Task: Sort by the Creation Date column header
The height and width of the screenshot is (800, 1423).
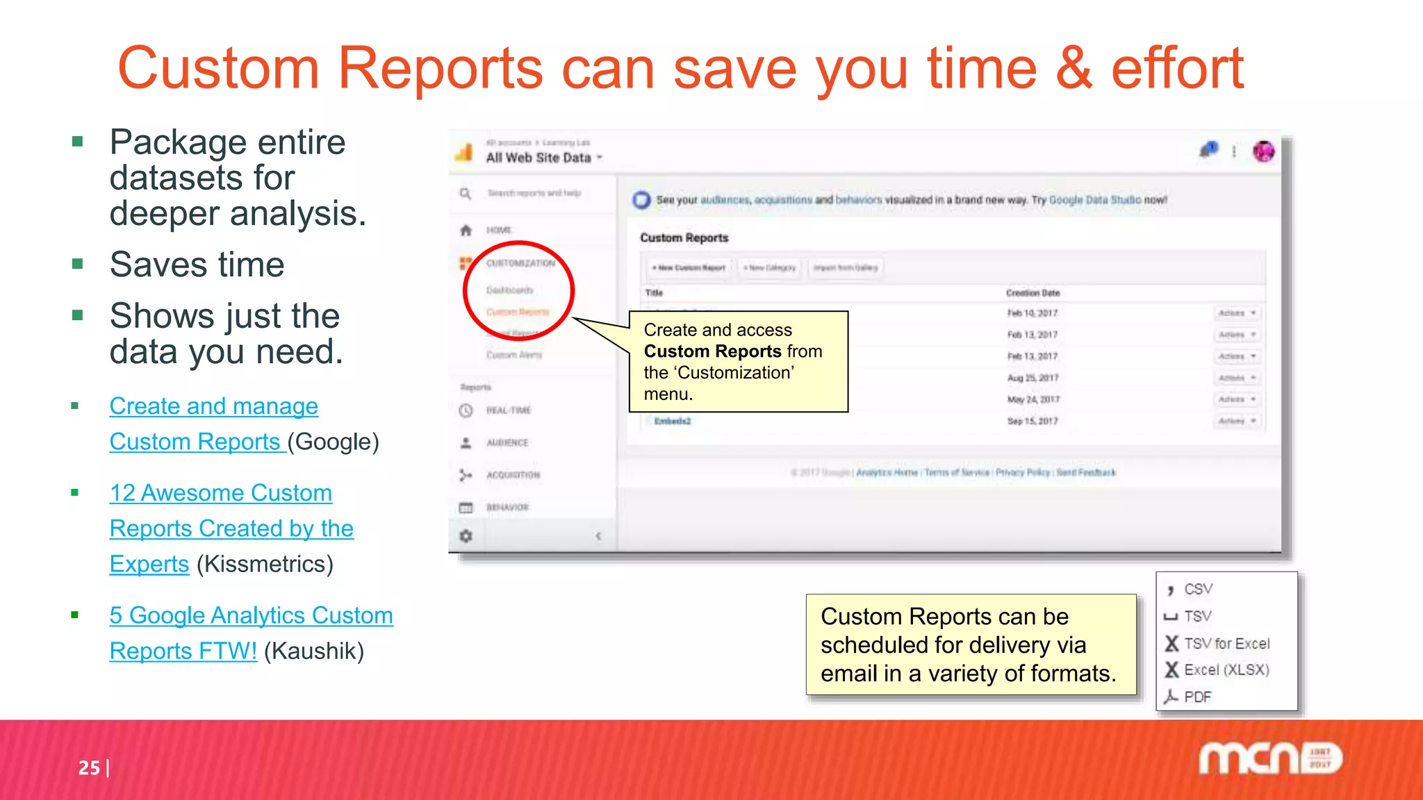Action: click(x=1033, y=293)
